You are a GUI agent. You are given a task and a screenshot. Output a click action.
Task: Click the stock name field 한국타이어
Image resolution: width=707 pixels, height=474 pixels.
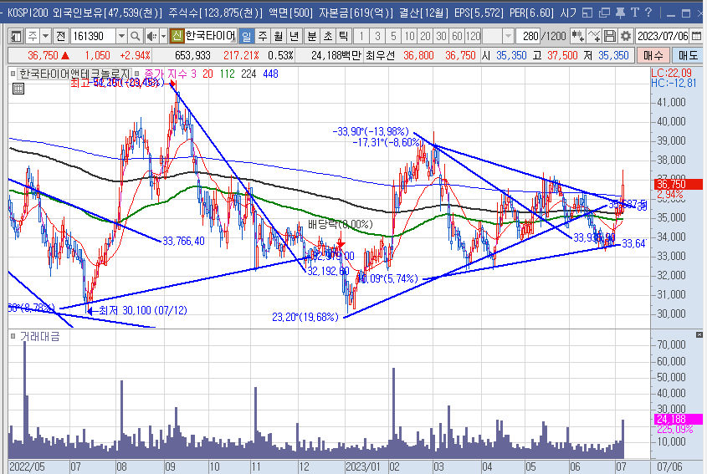click(x=211, y=36)
